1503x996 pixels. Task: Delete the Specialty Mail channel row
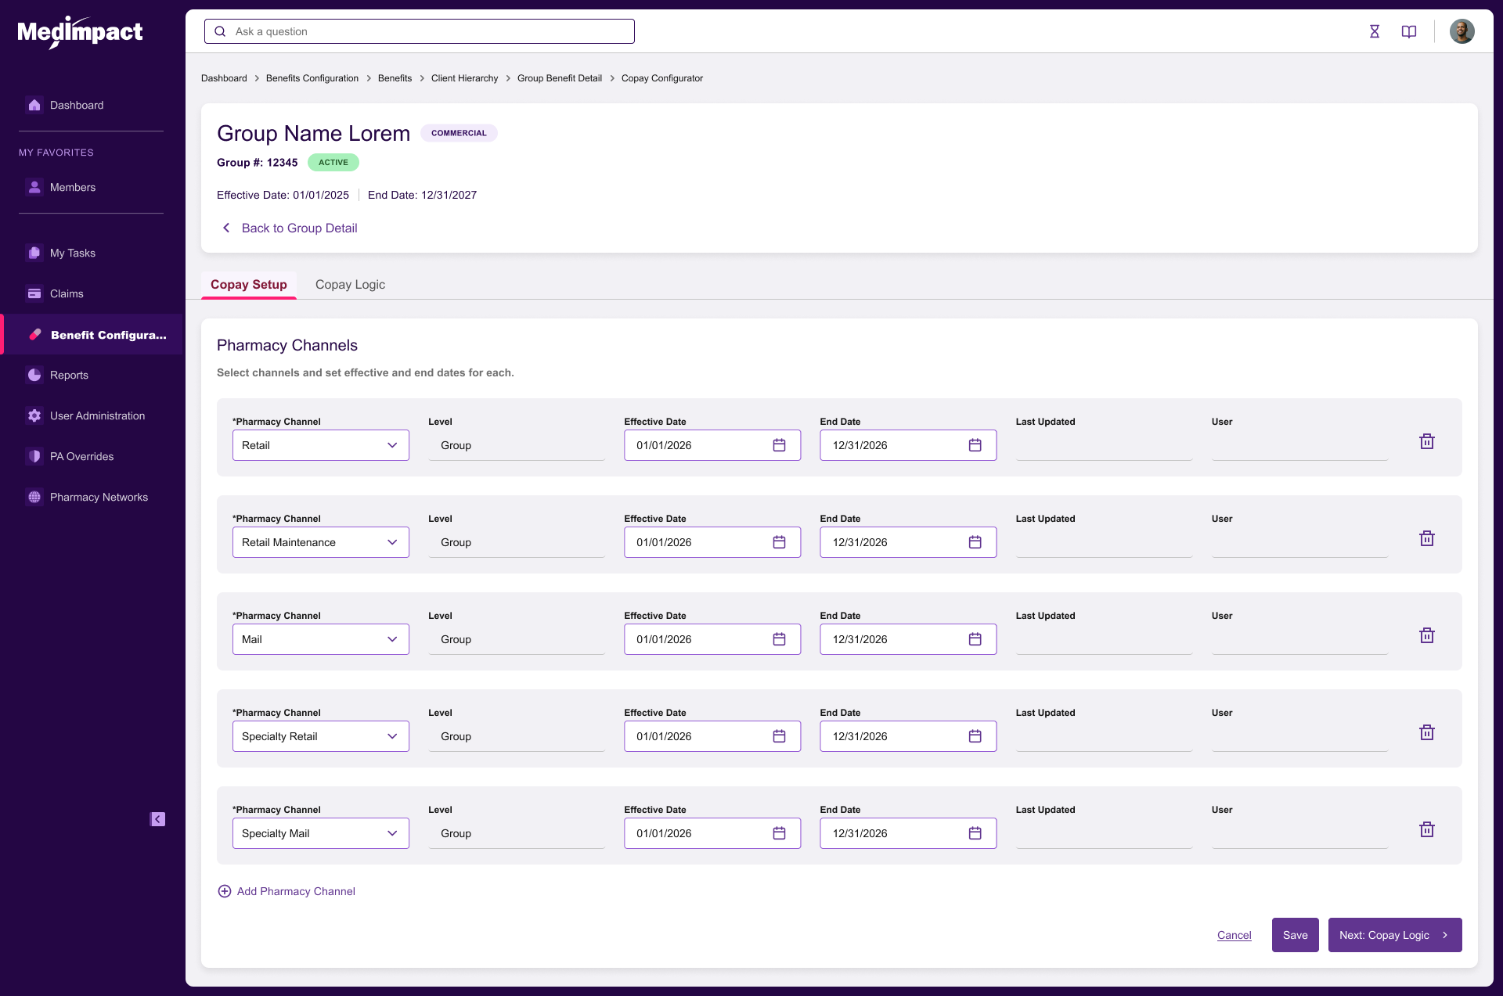tap(1427, 829)
